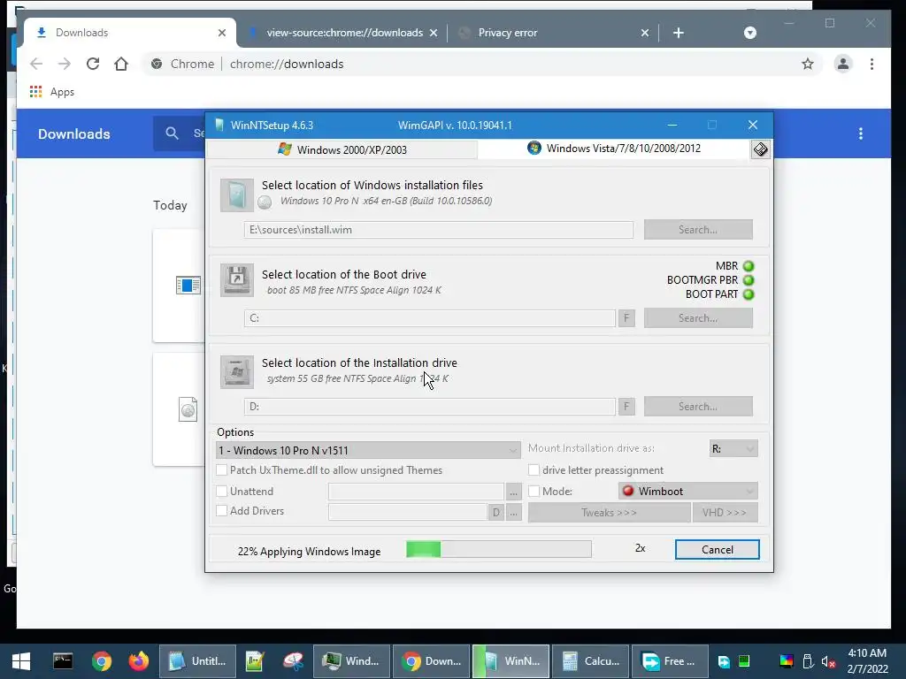The height and width of the screenshot is (679, 906).
Task: Bookmark this page with the star icon
Action: tap(808, 64)
